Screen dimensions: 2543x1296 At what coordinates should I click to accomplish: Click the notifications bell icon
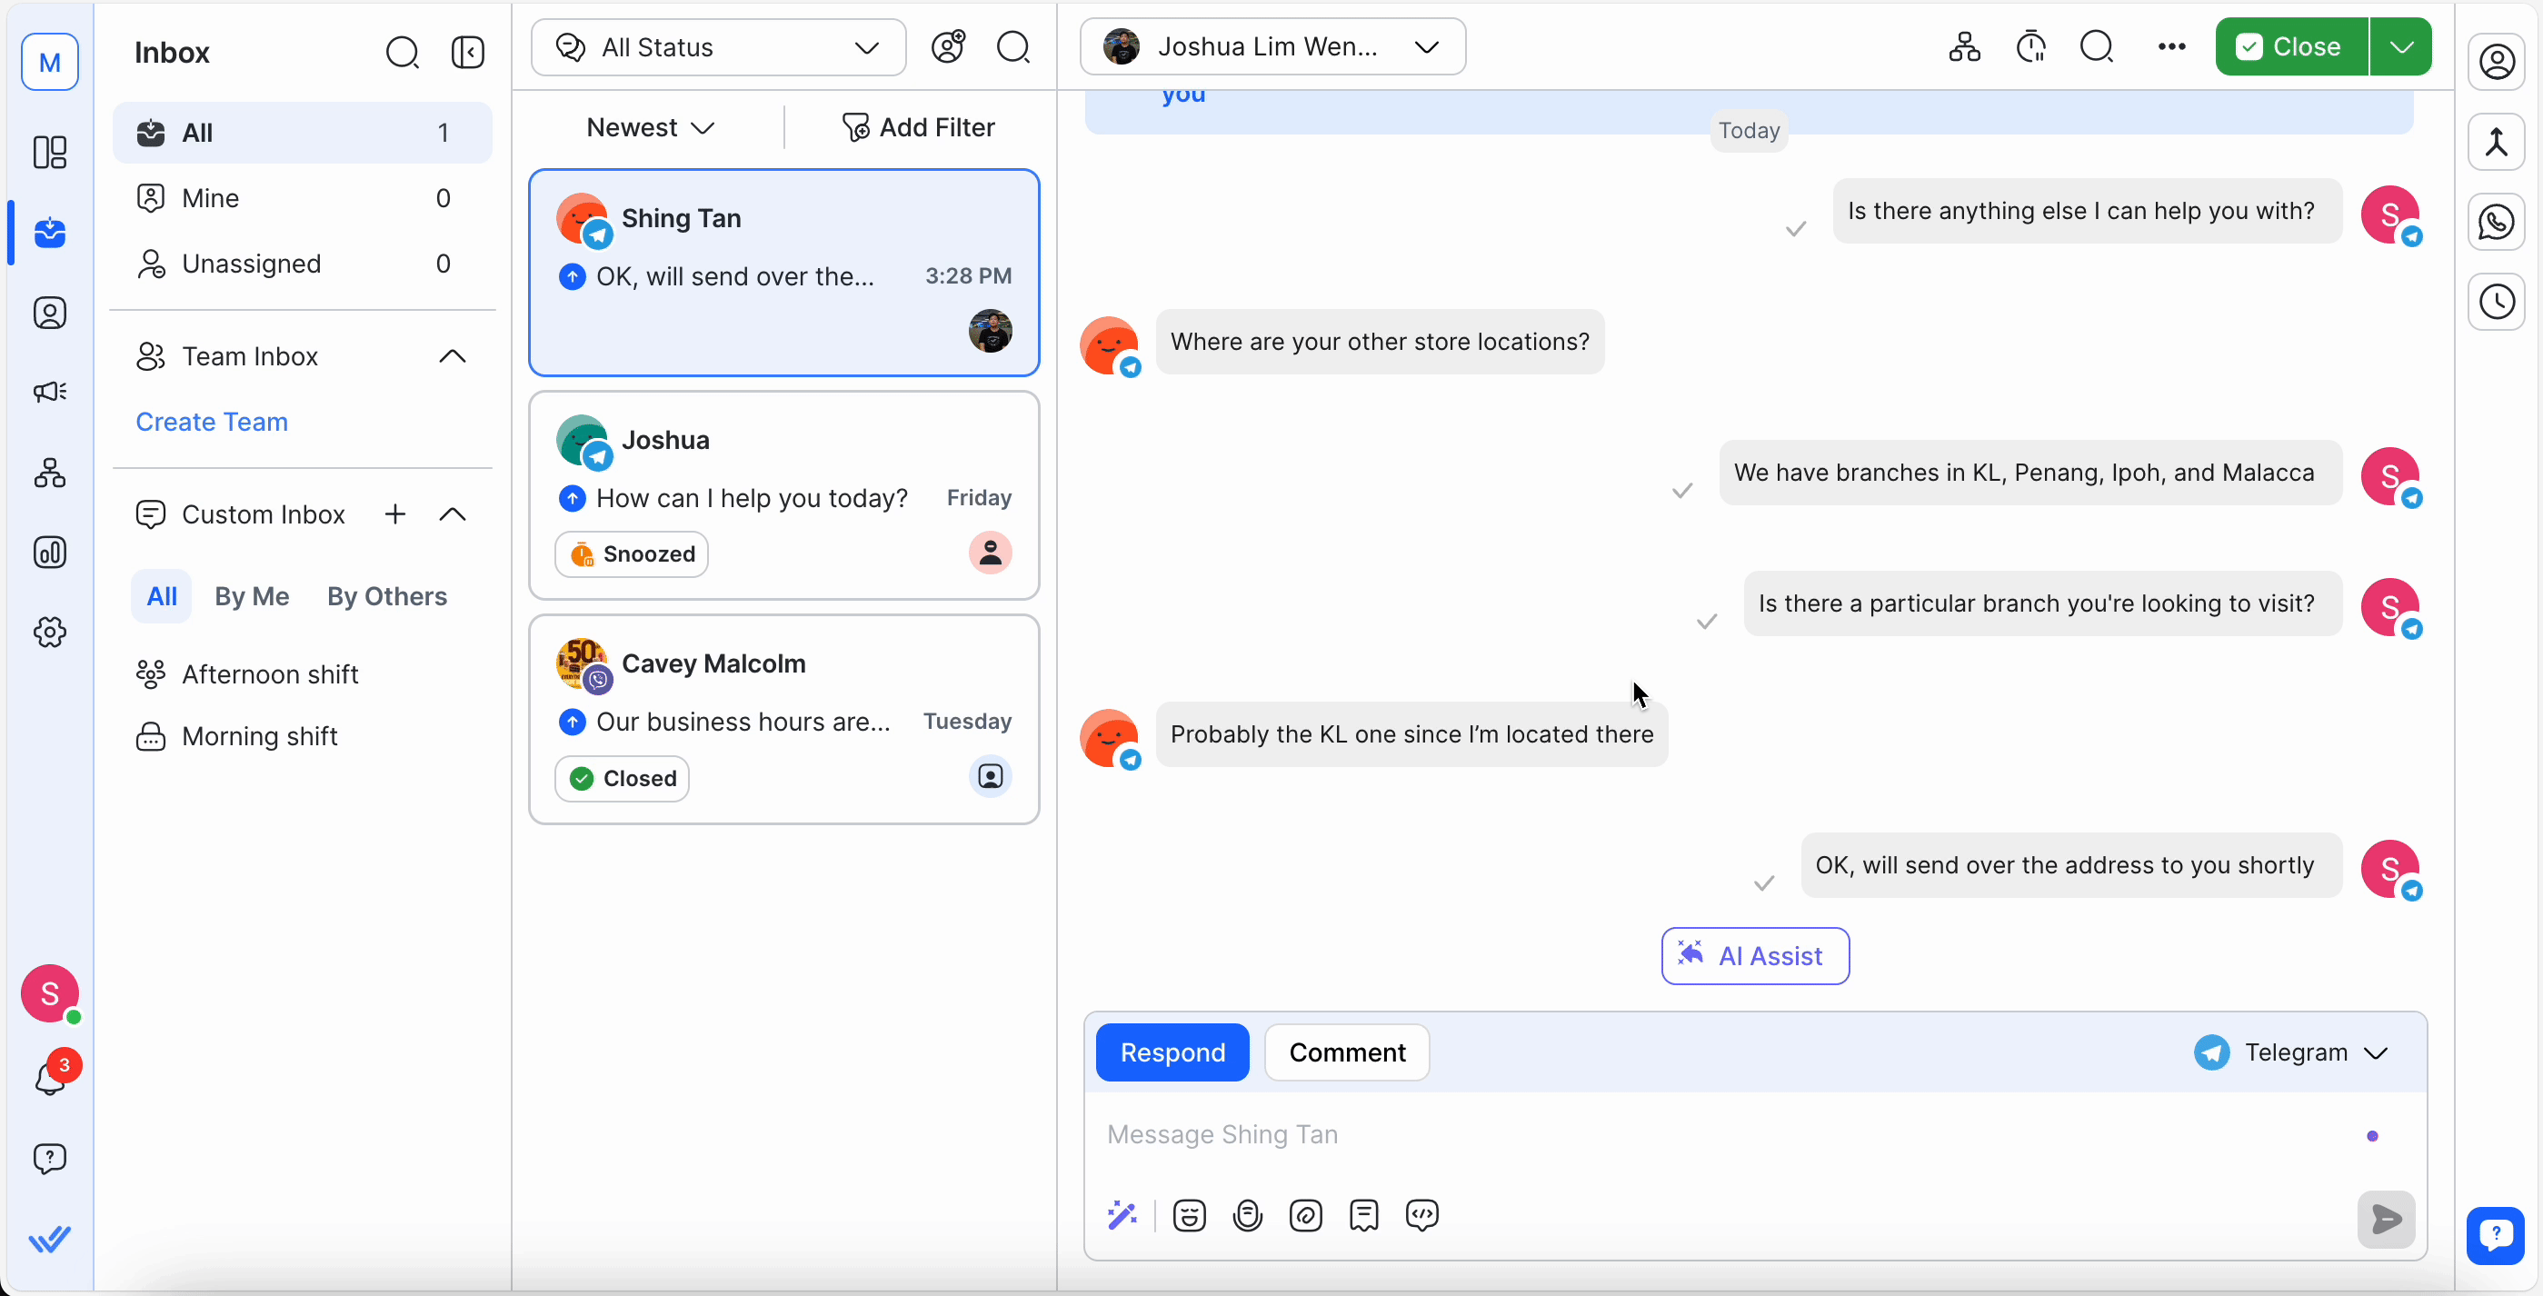click(x=49, y=1078)
